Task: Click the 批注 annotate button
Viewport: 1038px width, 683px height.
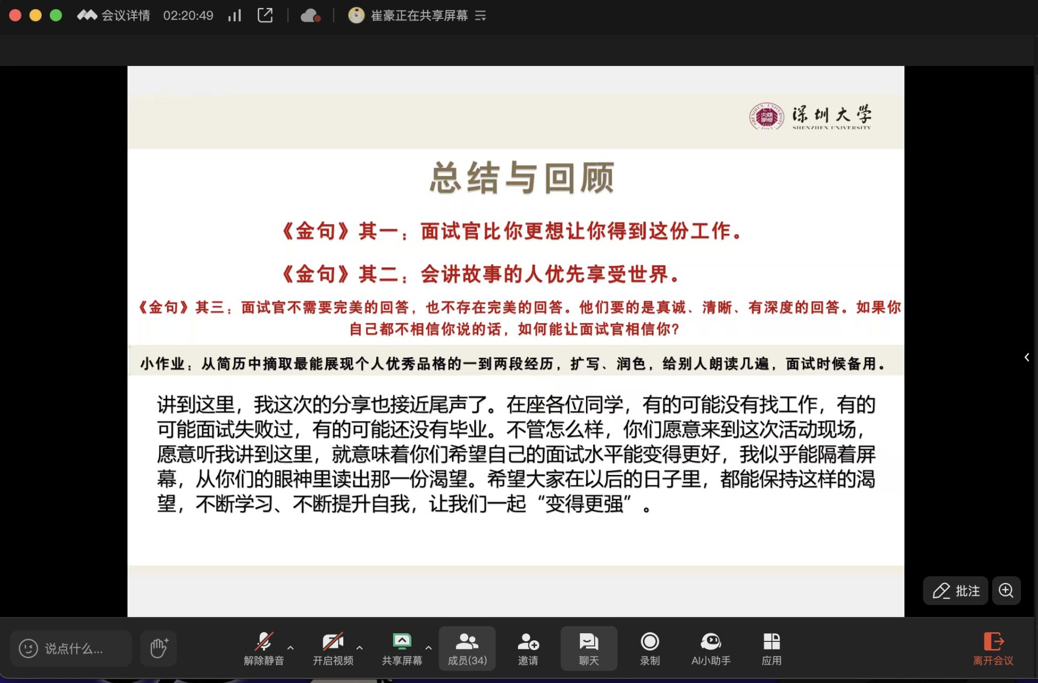Action: pos(956,591)
